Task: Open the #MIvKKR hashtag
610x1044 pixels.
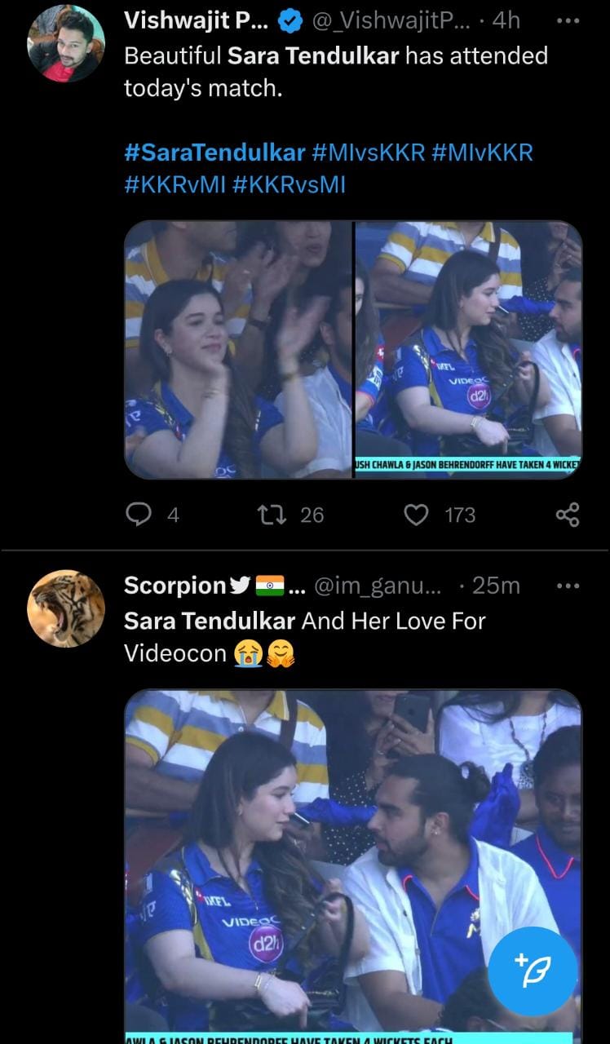Action: point(484,153)
